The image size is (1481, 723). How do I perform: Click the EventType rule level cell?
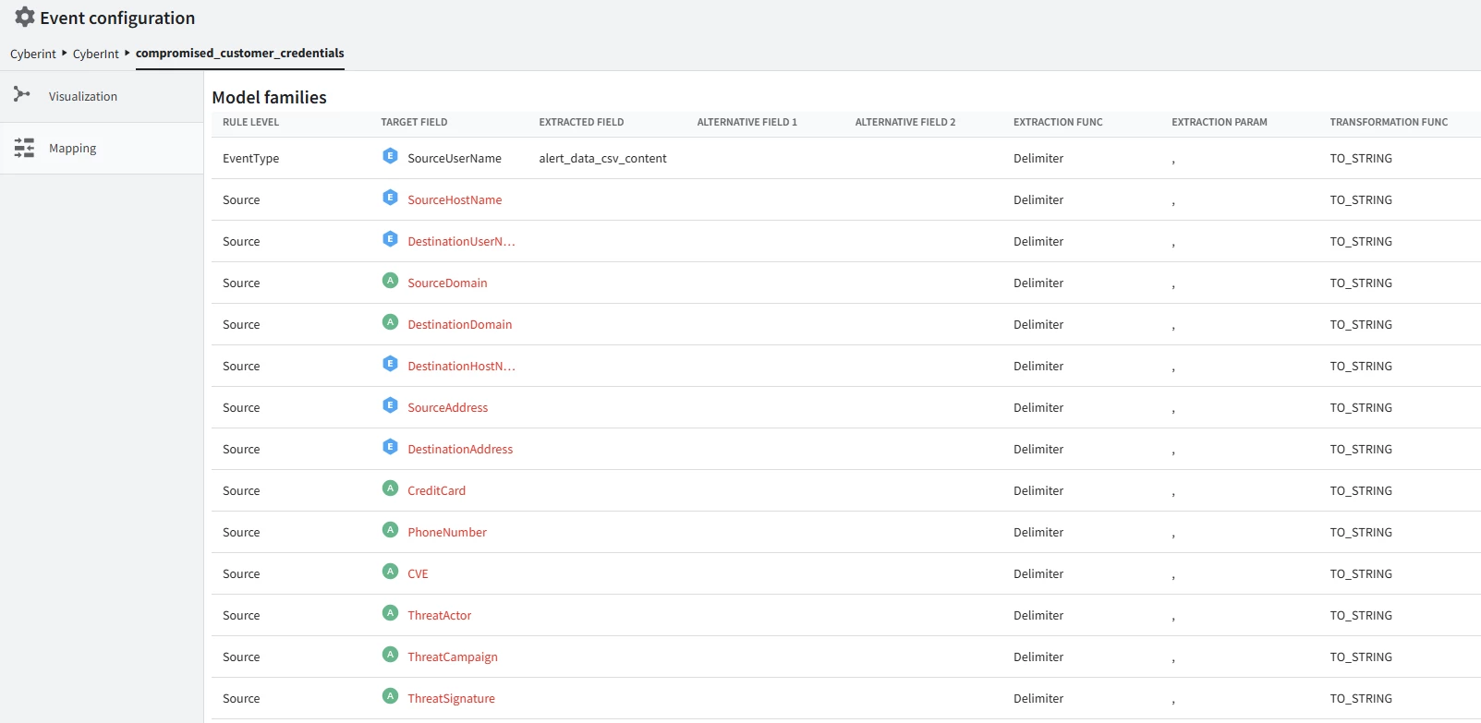pos(250,159)
